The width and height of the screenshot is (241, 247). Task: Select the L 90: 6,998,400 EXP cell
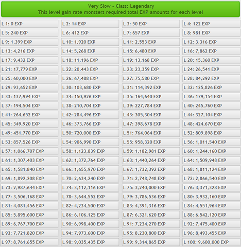click(90, 224)
